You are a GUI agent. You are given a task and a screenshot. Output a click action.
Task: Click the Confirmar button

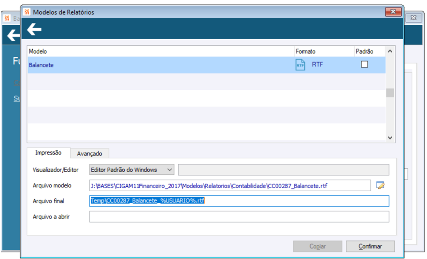click(370, 246)
